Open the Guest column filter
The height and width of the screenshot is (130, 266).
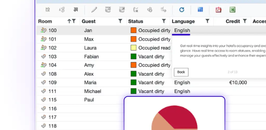pos(120,21)
